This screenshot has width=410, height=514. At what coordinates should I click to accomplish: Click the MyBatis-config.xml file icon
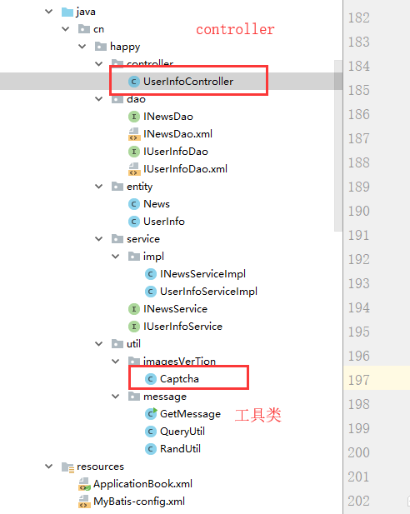coord(84,502)
